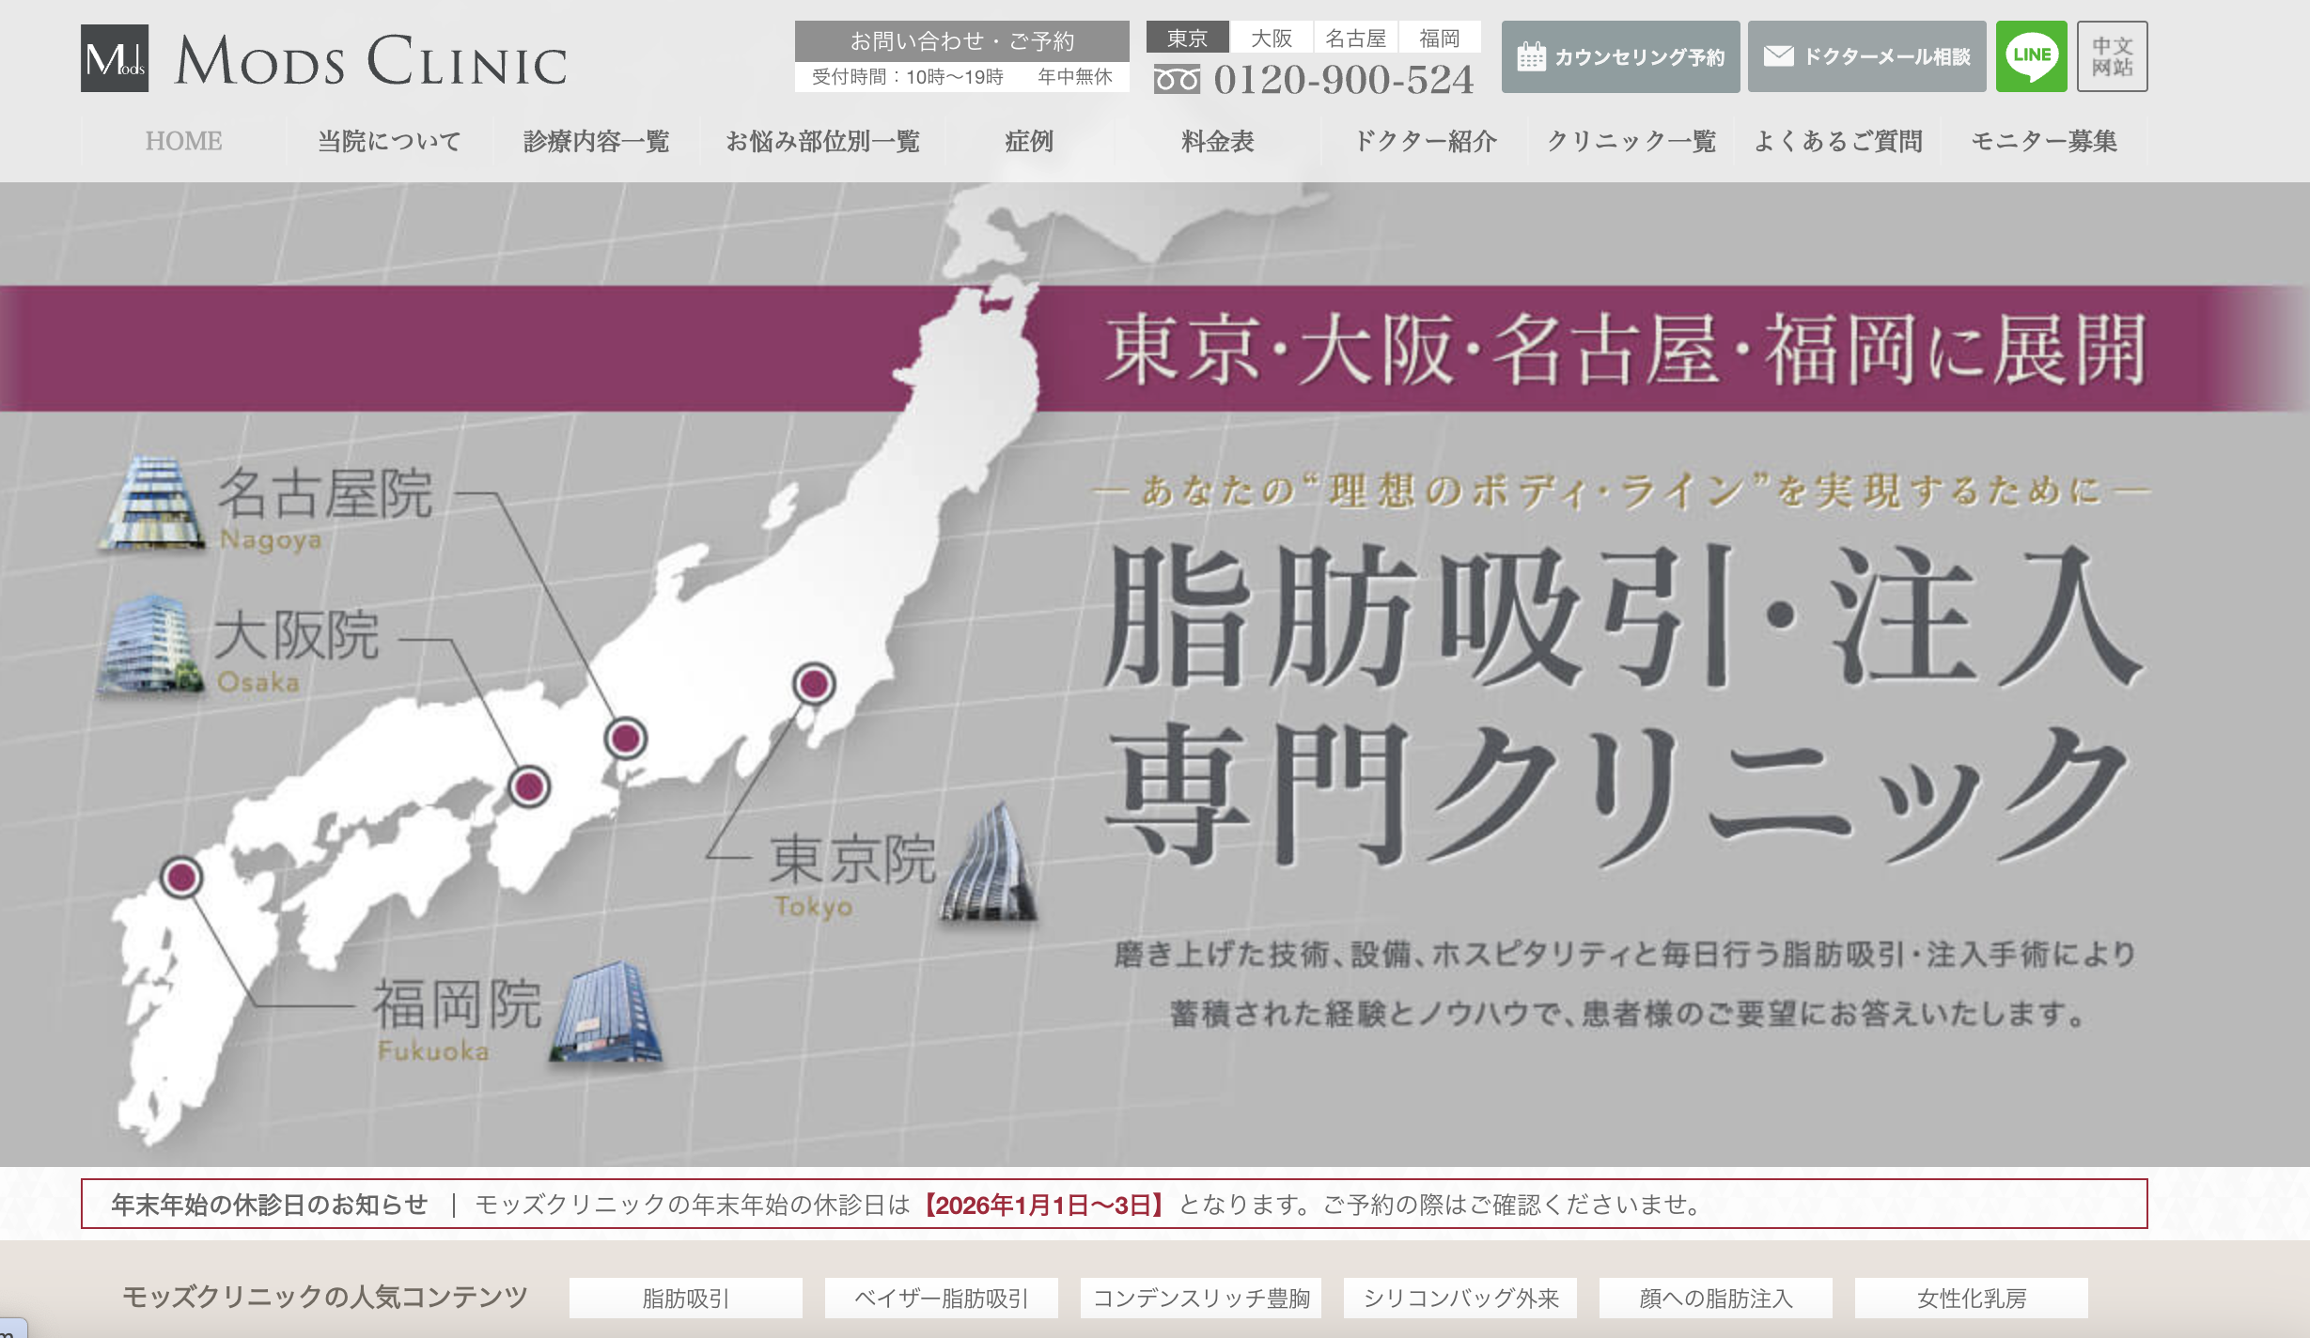Screen dimensions: 2310x1338
Task: Select the 大阪 phone number tab
Action: coord(1271,38)
